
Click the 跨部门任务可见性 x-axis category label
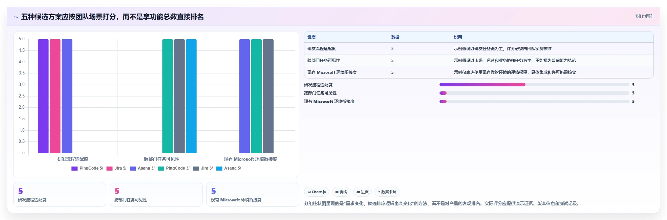click(162, 159)
